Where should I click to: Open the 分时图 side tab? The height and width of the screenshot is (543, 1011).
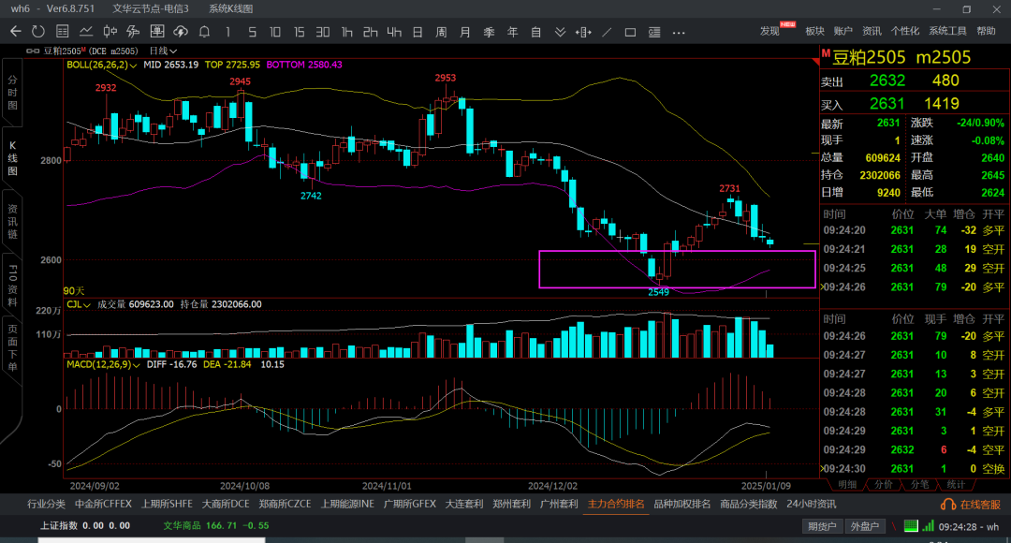point(13,94)
